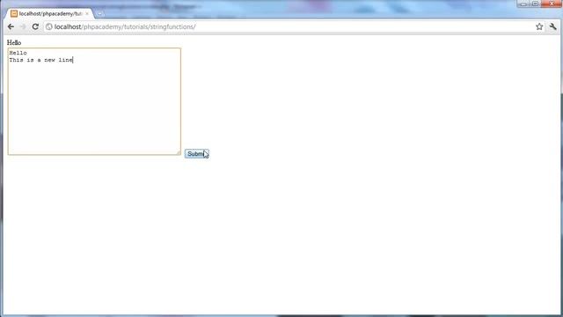Select the localhost/phpacademy tab

pyautogui.click(x=50, y=14)
